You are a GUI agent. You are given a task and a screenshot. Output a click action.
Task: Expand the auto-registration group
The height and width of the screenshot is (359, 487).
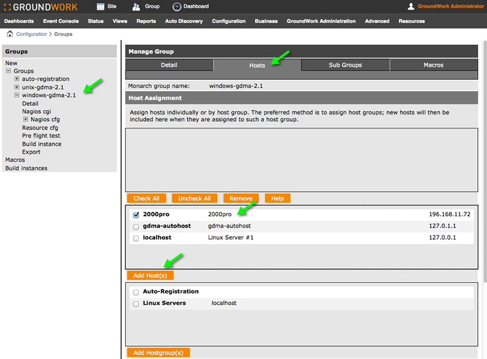click(17, 79)
